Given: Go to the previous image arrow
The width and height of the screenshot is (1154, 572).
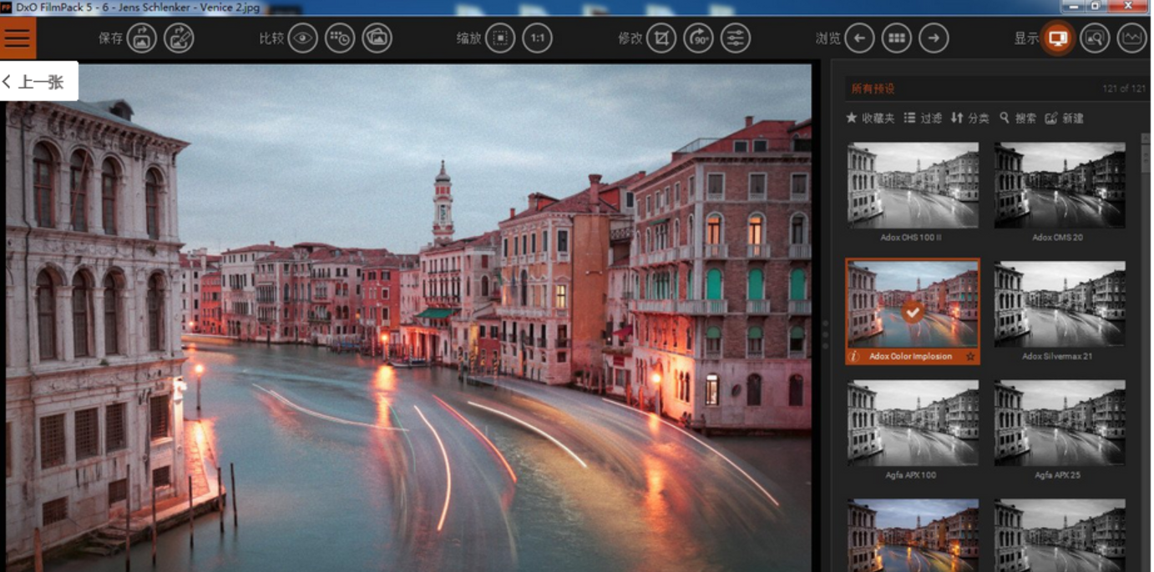Looking at the screenshot, I should tap(859, 38).
